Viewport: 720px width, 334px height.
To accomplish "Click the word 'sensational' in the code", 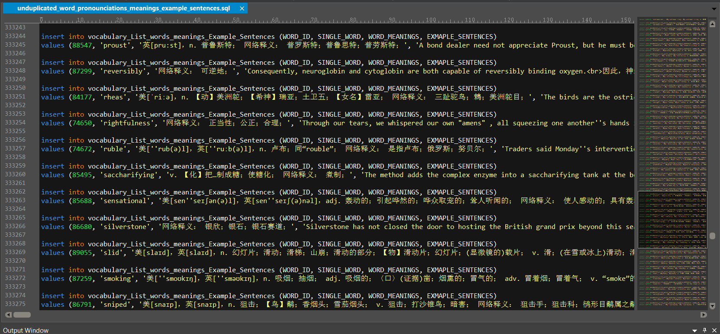I will tap(125, 201).
